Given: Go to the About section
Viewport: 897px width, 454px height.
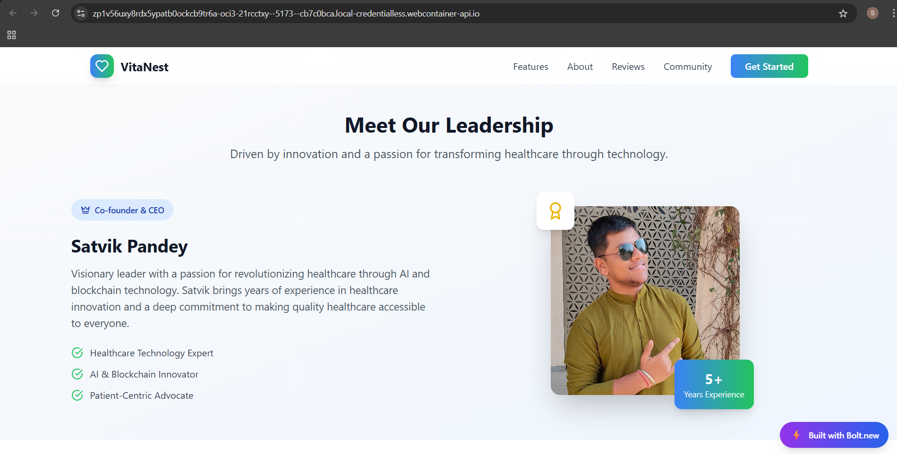Looking at the screenshot, I should pos(580,67).
